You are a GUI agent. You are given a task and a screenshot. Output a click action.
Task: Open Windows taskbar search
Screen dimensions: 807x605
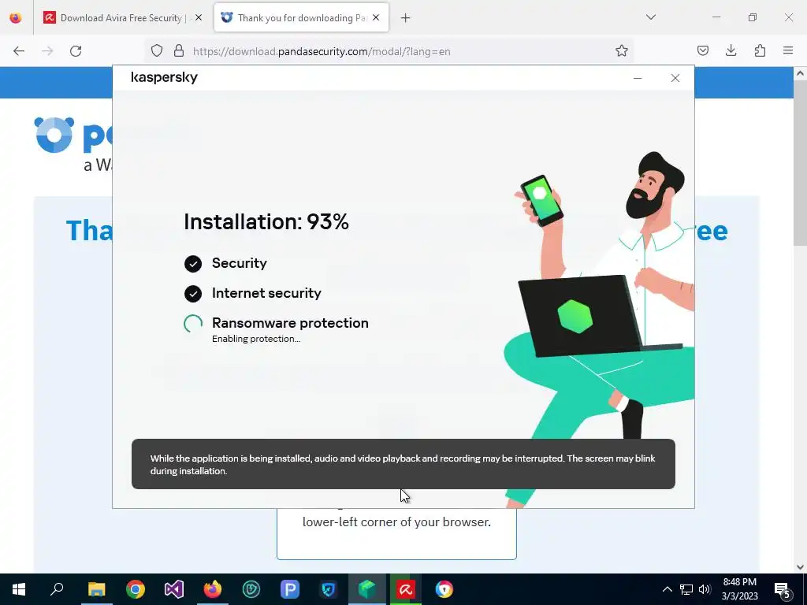coord(57,589)
